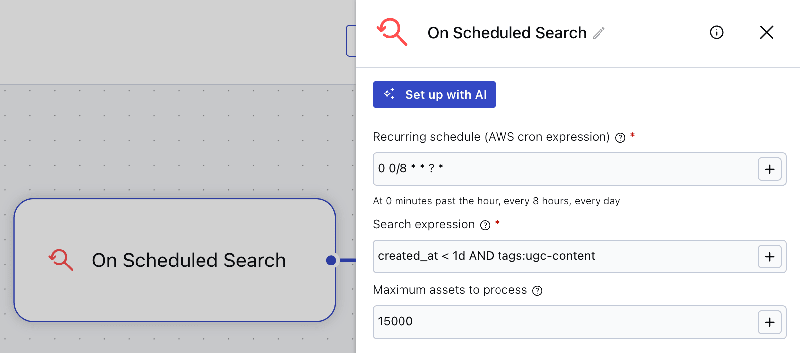800x353 pixels.
Task: Click the partially hidden outlined button above the canvas
Action: coord(351,41)
